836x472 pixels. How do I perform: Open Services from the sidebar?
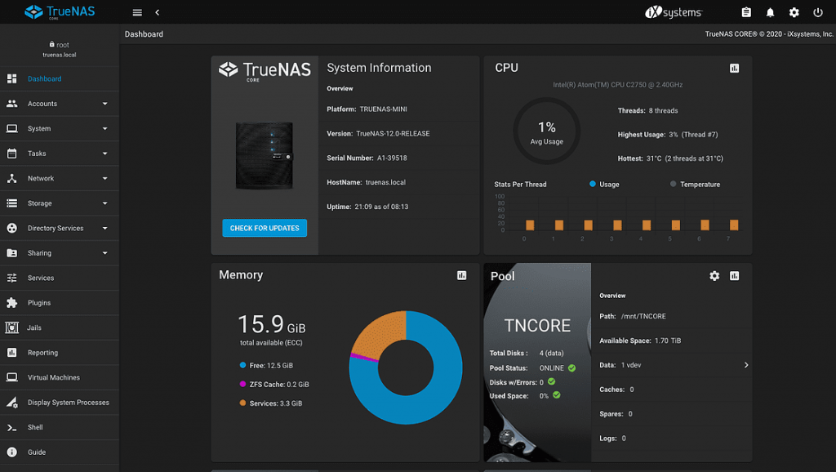click(x=59, y=278)
